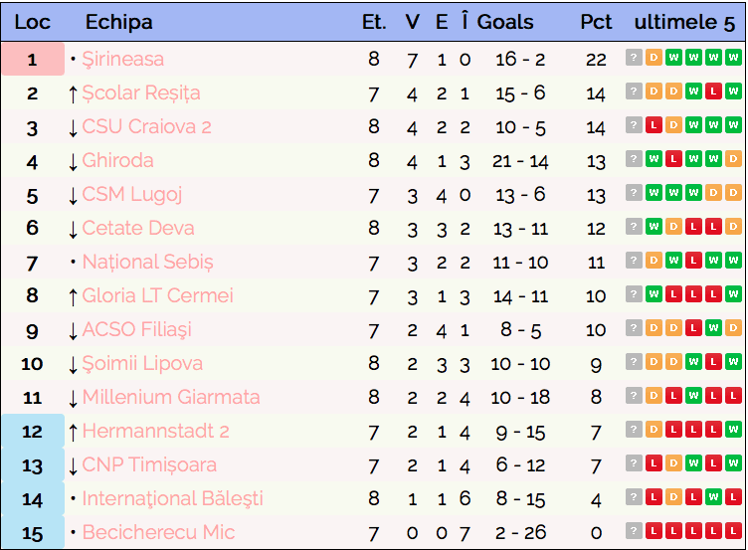748x550 pixels.
Task: Click the gray question mark icon for Şirineasa
Action: 634,58
